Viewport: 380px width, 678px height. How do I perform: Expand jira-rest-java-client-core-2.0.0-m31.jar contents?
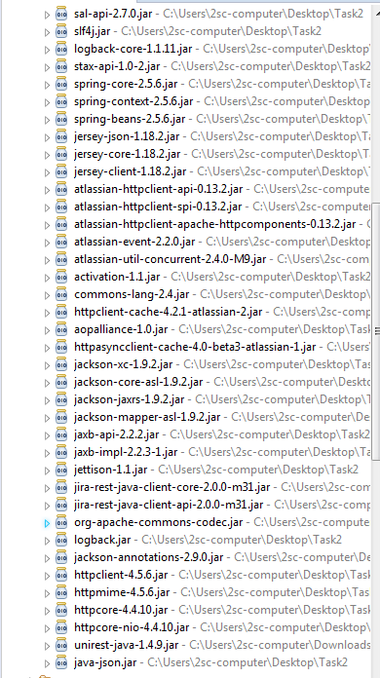tap(47, 488)
